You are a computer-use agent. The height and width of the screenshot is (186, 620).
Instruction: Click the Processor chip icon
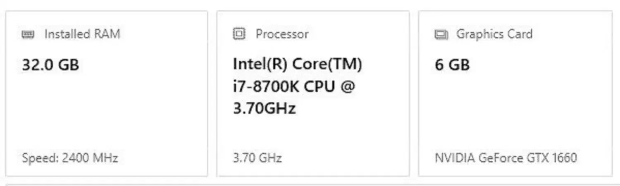coord(239,34)
